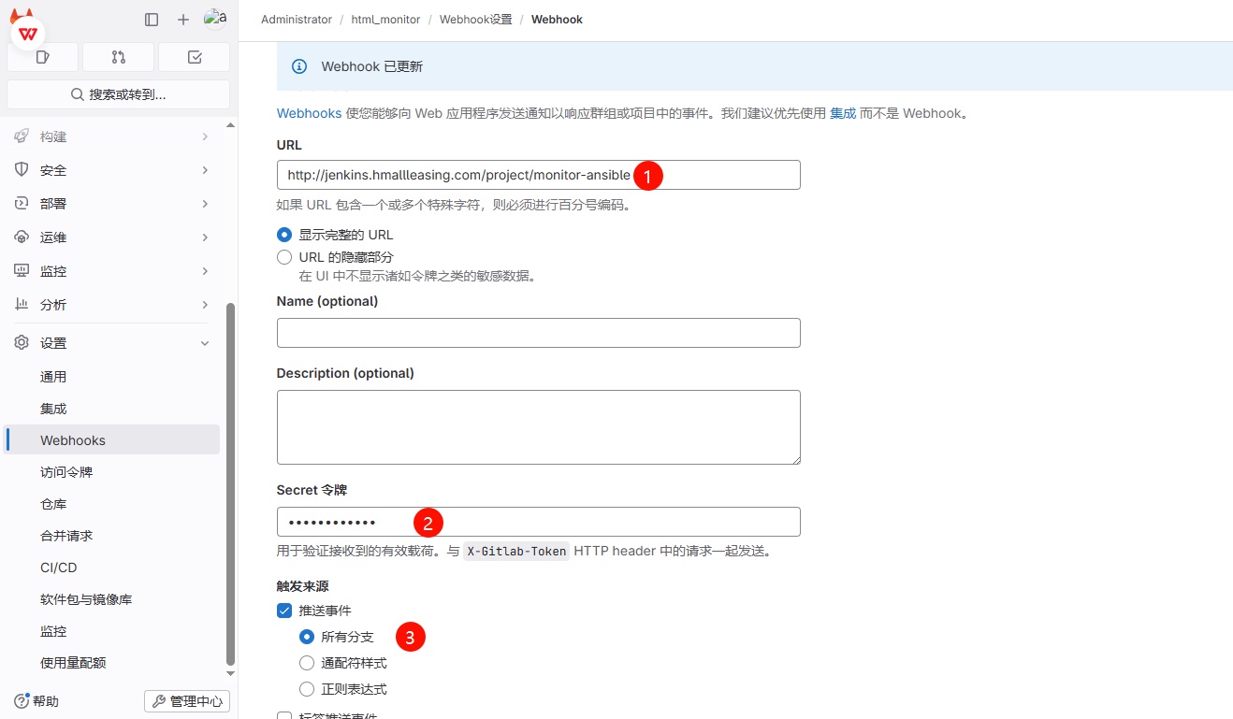Viewport: 1233px width, 719px height.
Task: Click the plus create-new icon
Action: (x=183, y=20)
